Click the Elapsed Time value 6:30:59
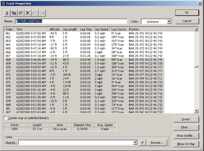The height and width of the screenshot is (151, 204). pos(82,129)
